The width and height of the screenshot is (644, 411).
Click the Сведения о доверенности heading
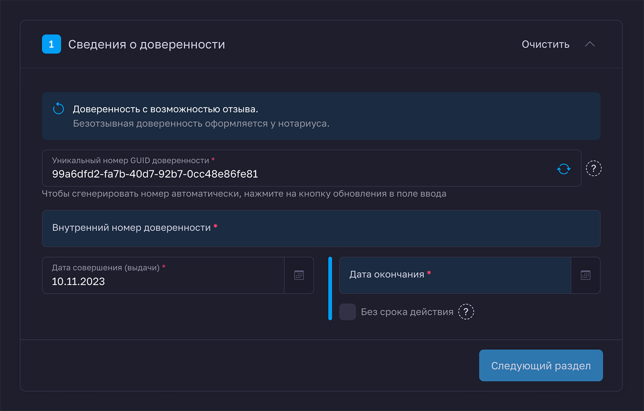pyautogui.click(x=147, y=45)
